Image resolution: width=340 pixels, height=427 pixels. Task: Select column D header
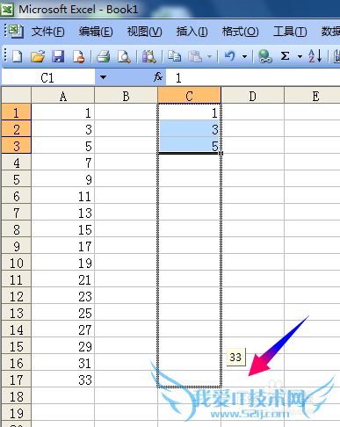pyautogui.click(x=252, y=96)
